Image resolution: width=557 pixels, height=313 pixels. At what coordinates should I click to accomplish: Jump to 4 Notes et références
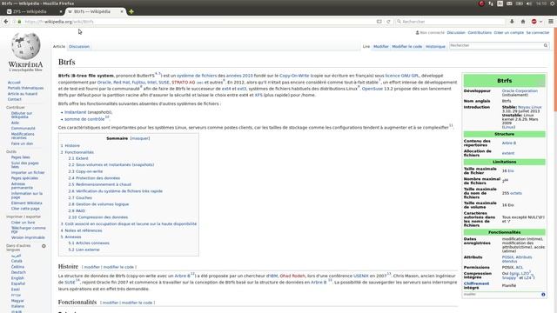click(x=81, y=230)
